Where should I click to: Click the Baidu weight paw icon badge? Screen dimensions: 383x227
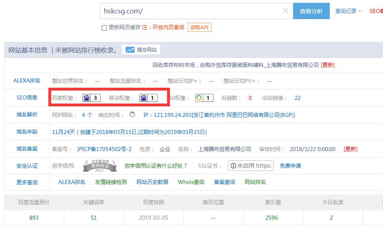pyautogui.click(x=91, y=98)
